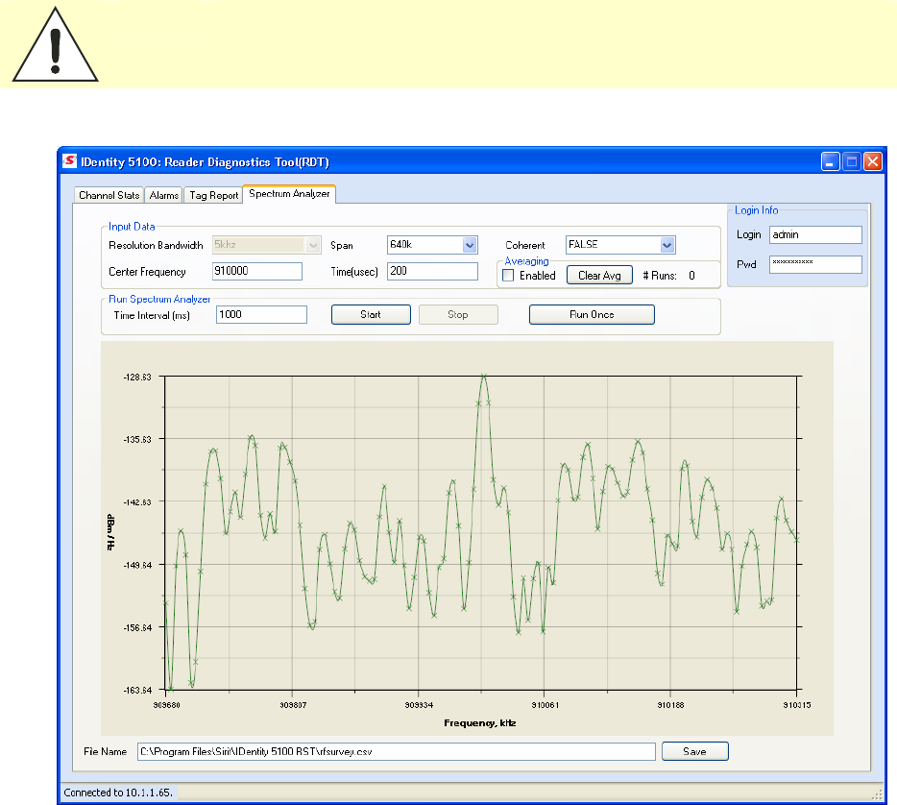Click the Save button
Image resolution: width=897 pixels, height=805 pixels.
point(695,751)
